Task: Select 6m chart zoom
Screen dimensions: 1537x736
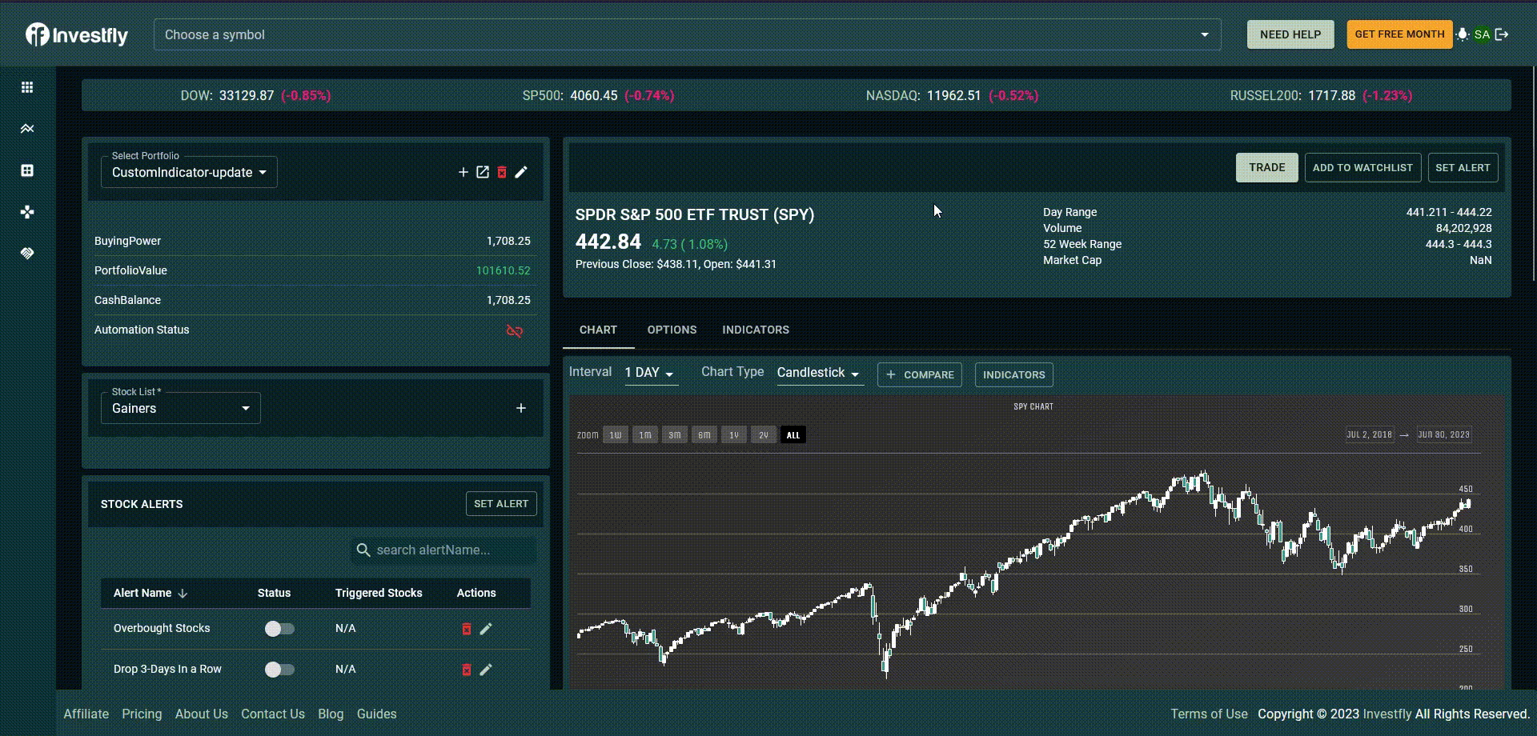Action: pyautogui.click(x=704, y=435)
